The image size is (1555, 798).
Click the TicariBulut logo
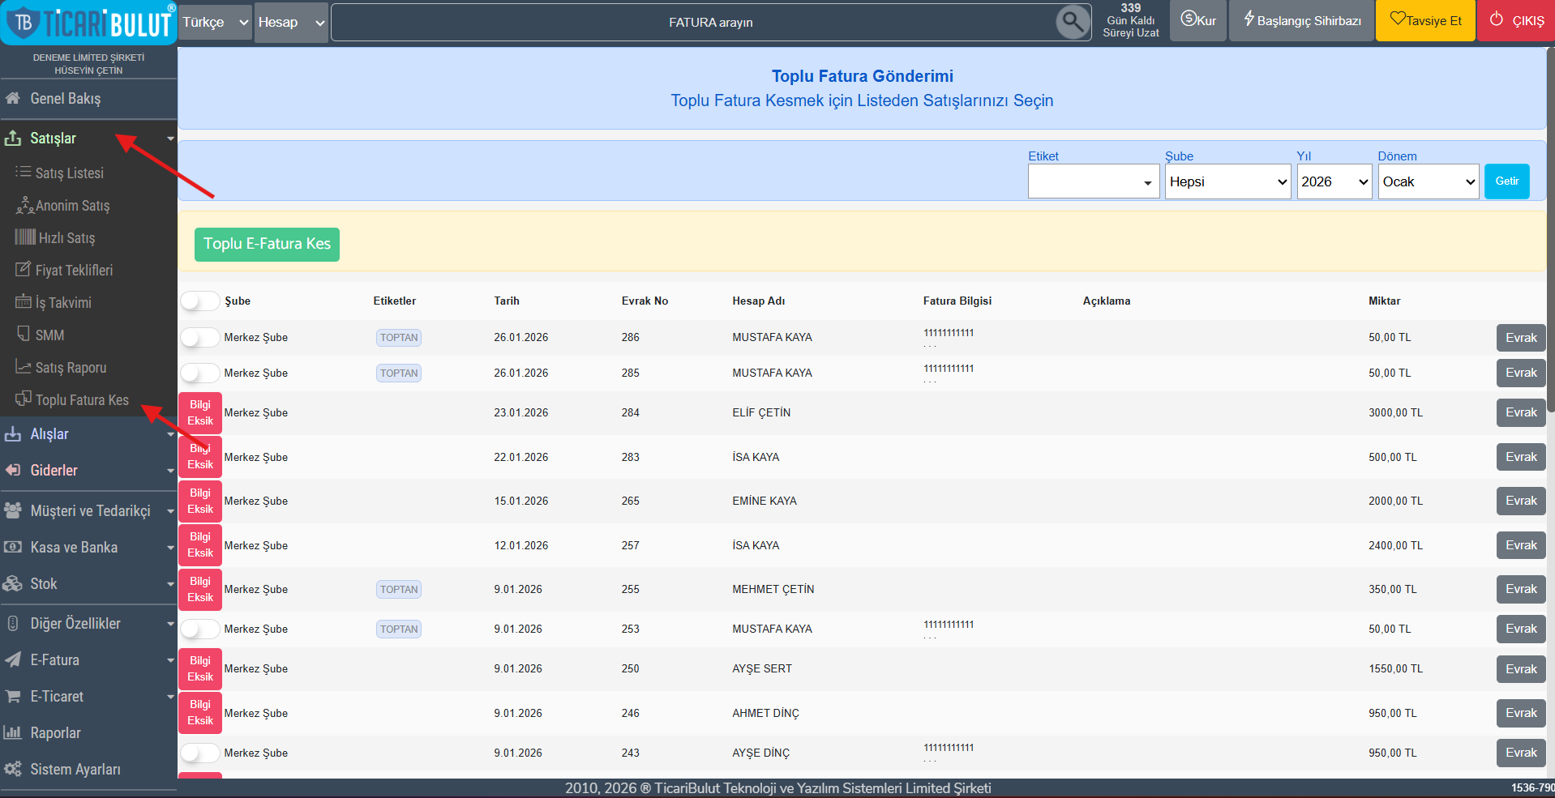point(88,23)
